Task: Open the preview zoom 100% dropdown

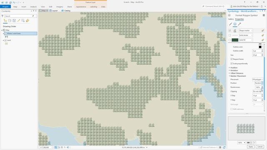Action: point(241,142)
